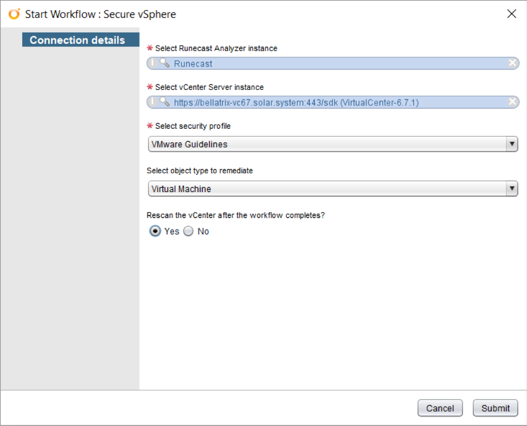
Task: Close the Start Workflow dialog
Action: pos(511,14)
